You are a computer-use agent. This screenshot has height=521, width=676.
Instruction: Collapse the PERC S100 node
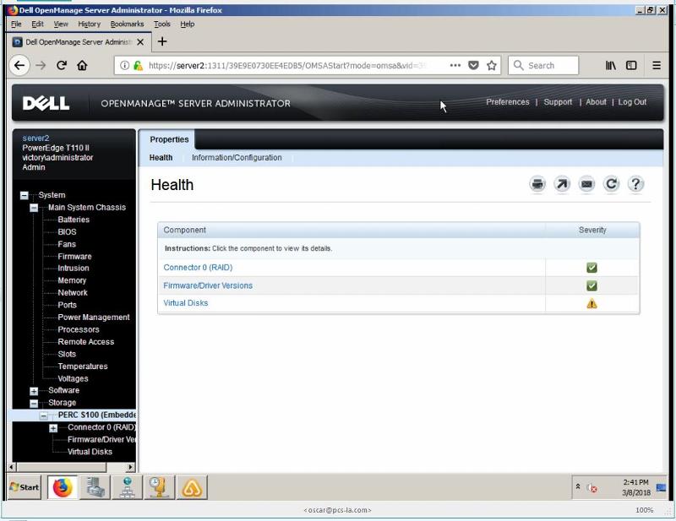[44, 415]
